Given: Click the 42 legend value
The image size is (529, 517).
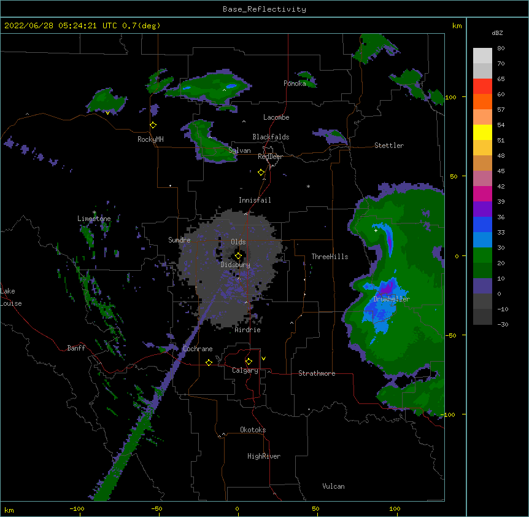Looking at the screenshot, I should click(501, 186).
